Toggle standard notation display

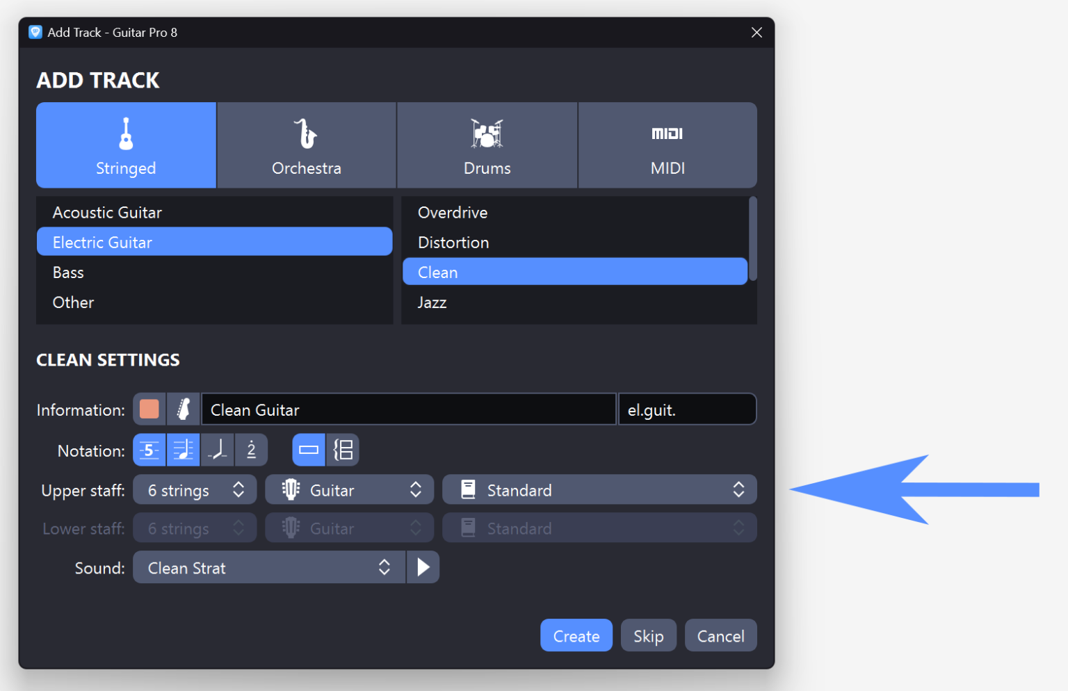183,450
